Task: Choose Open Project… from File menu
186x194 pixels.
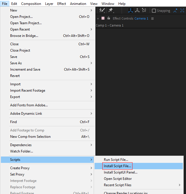Action: point(48,17)
